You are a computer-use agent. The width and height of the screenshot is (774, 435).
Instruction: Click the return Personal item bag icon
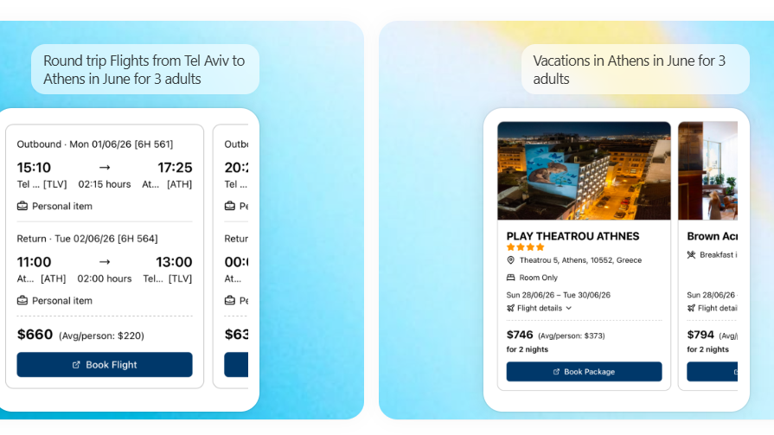(x=22, y=300)
